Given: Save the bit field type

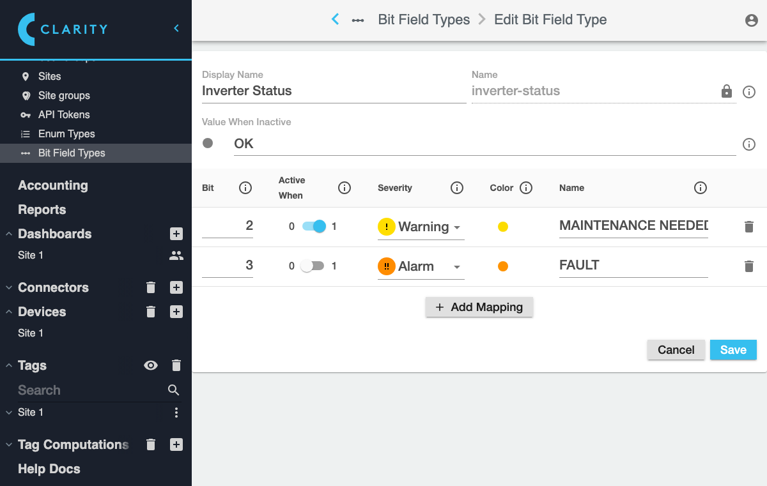Looking at the screenshot, I should (x=733, y=350).
